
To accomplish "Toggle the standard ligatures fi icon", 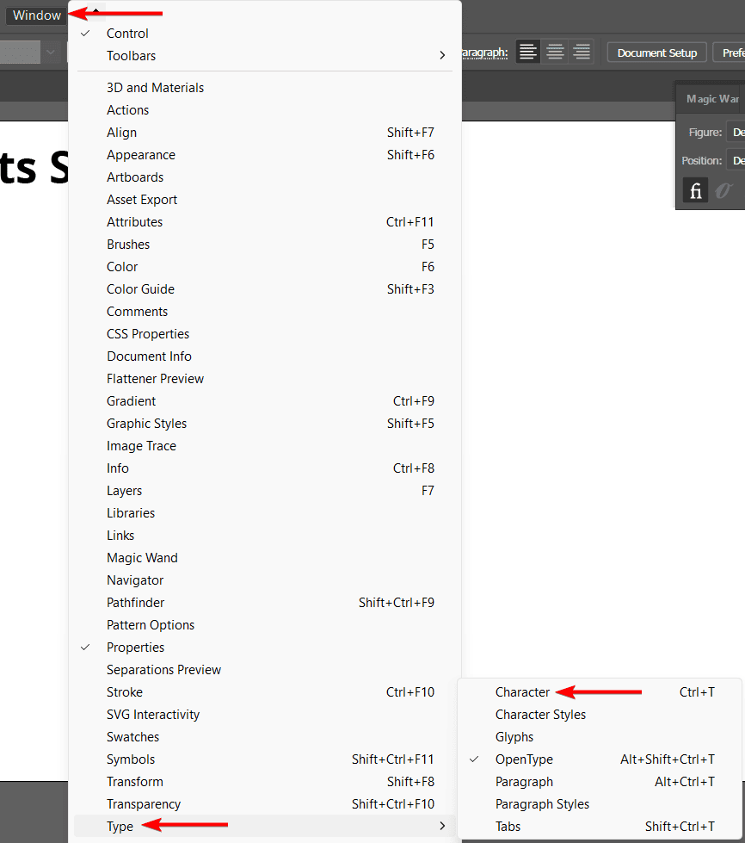I will [x=695, y=190].
